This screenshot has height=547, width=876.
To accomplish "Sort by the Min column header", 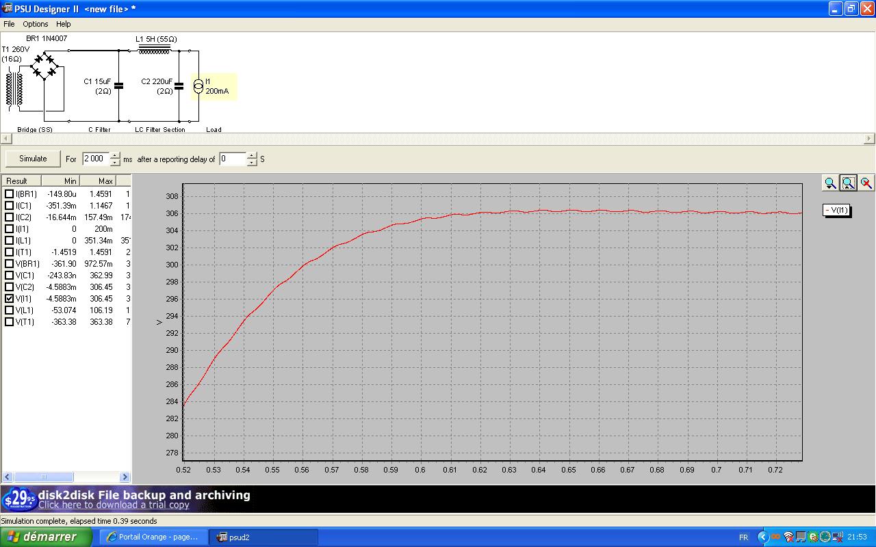I will pyautogui.click(x=60, y=181).
